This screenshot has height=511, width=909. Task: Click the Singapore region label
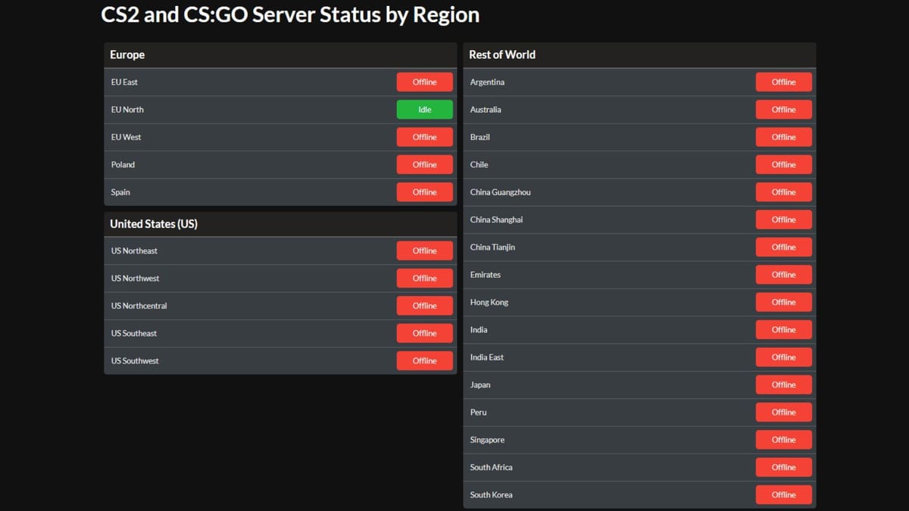click(487, 440)
